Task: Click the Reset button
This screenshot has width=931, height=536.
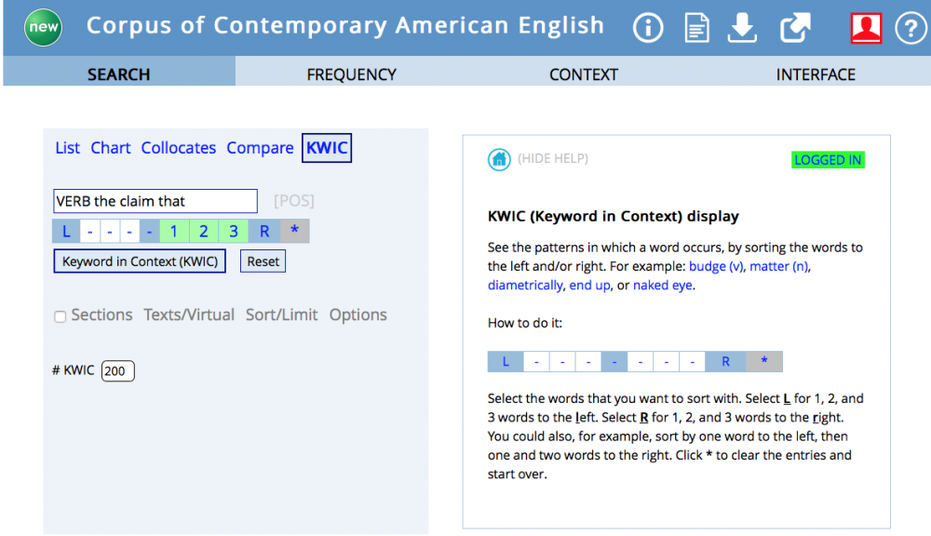Action: pos(263,261)
